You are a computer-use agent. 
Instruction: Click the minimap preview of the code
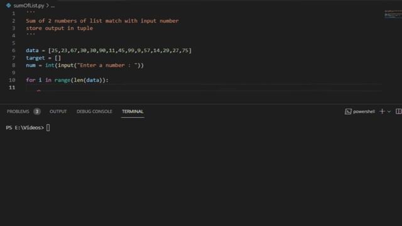393,14
